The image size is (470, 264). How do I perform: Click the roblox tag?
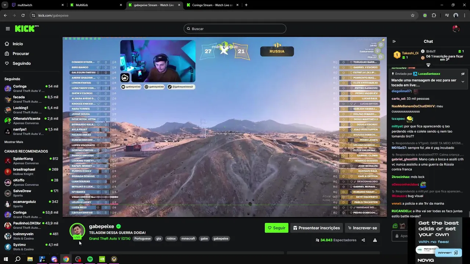pos(171,239)
